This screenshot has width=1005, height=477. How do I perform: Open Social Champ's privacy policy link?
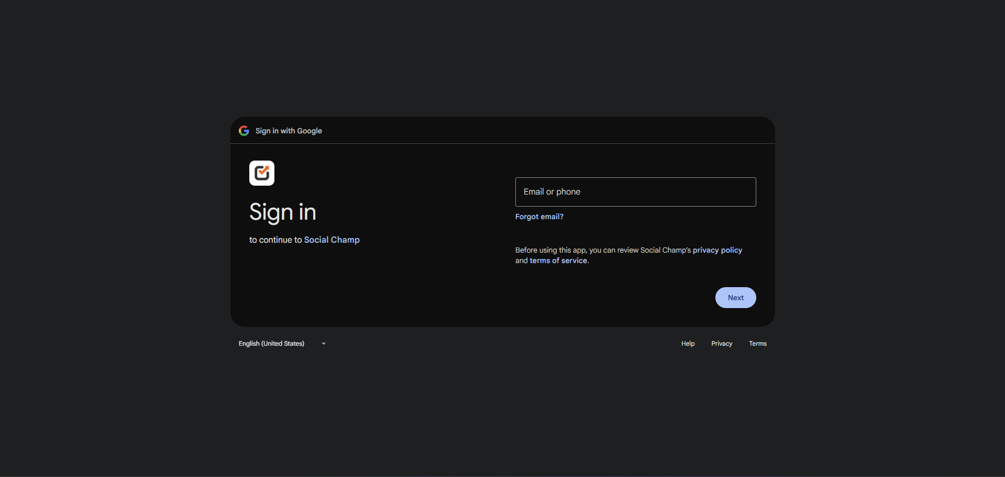[717, 250]
